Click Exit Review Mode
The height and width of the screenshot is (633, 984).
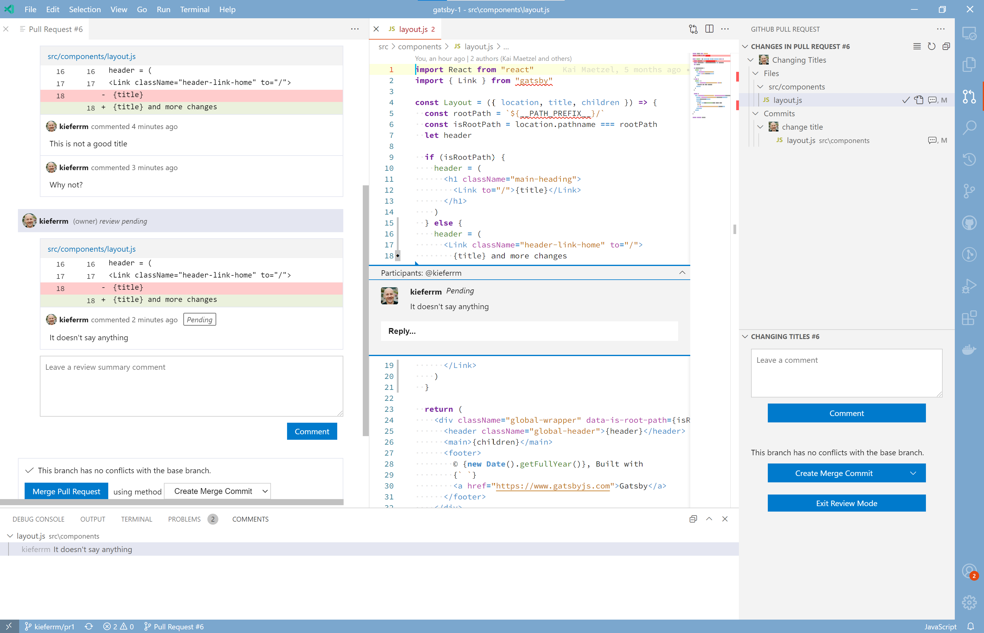point(847,503)
